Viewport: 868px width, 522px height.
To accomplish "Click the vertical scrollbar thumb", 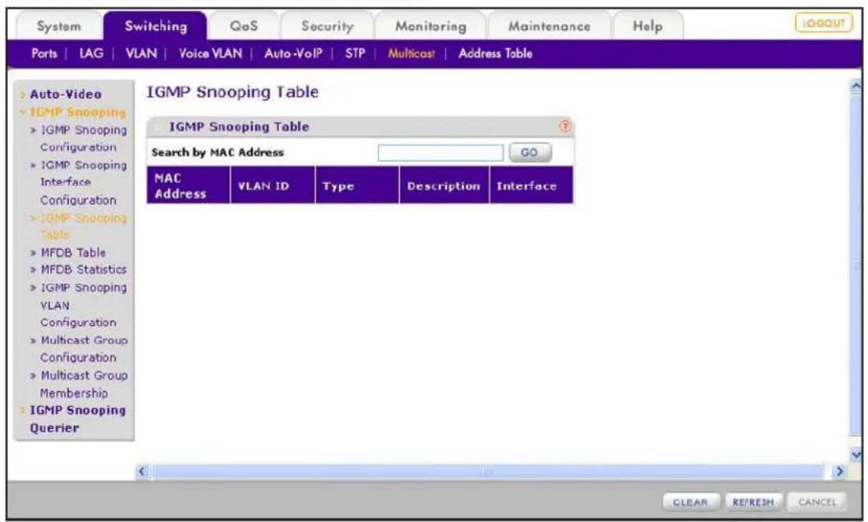I will click(856, 264).
